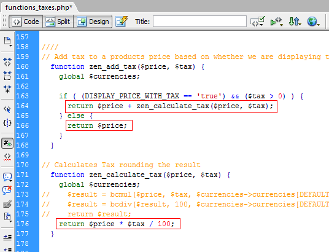Screen dimensions: 329x252
Task: Switch to Design view
Action: click(93, 22)
